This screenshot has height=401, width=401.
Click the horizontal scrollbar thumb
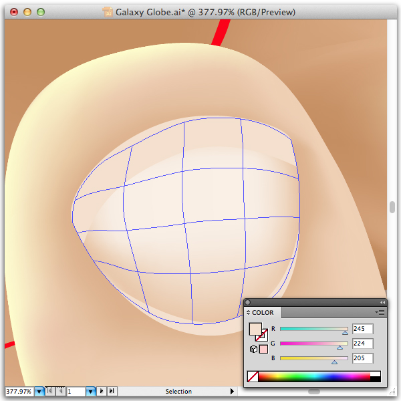point(314,392)
